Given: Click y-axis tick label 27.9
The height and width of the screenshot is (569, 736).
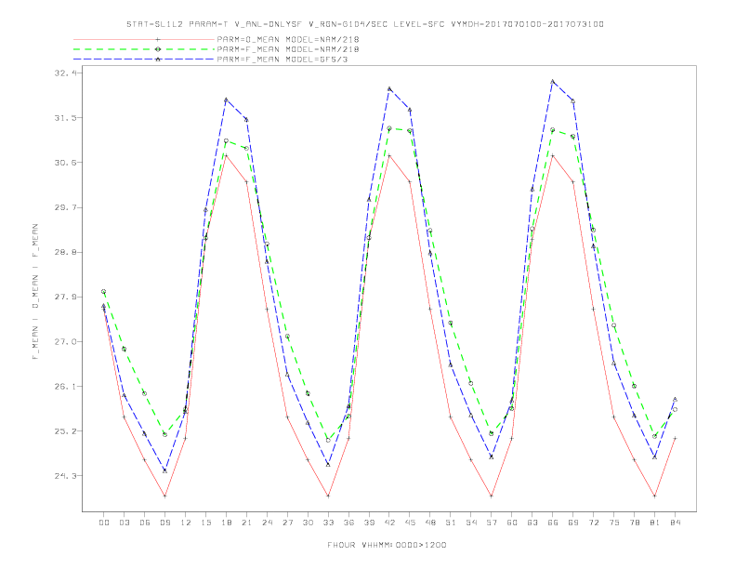Looking at the screenshot, I should click(x=65, y=297).
